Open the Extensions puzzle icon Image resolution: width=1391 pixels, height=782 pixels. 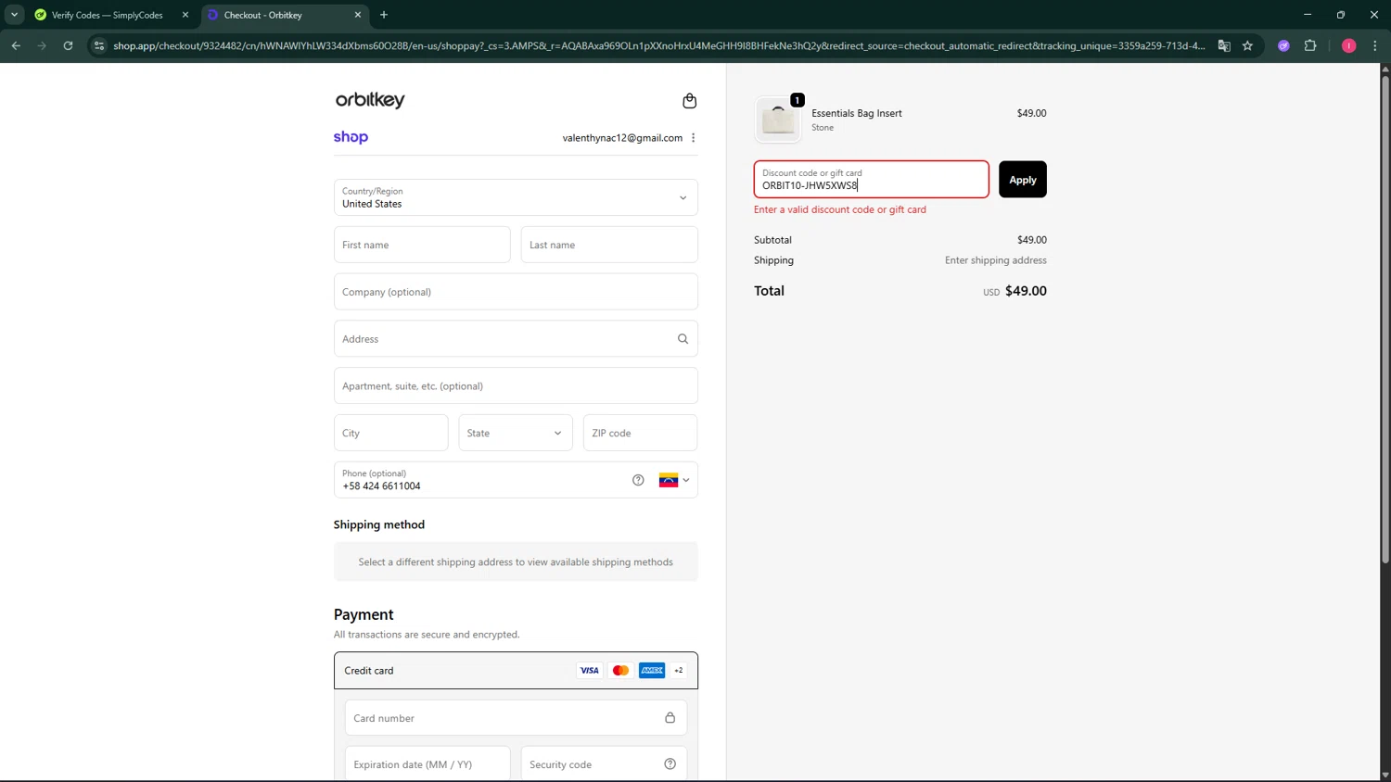(x=1310, y=45)
